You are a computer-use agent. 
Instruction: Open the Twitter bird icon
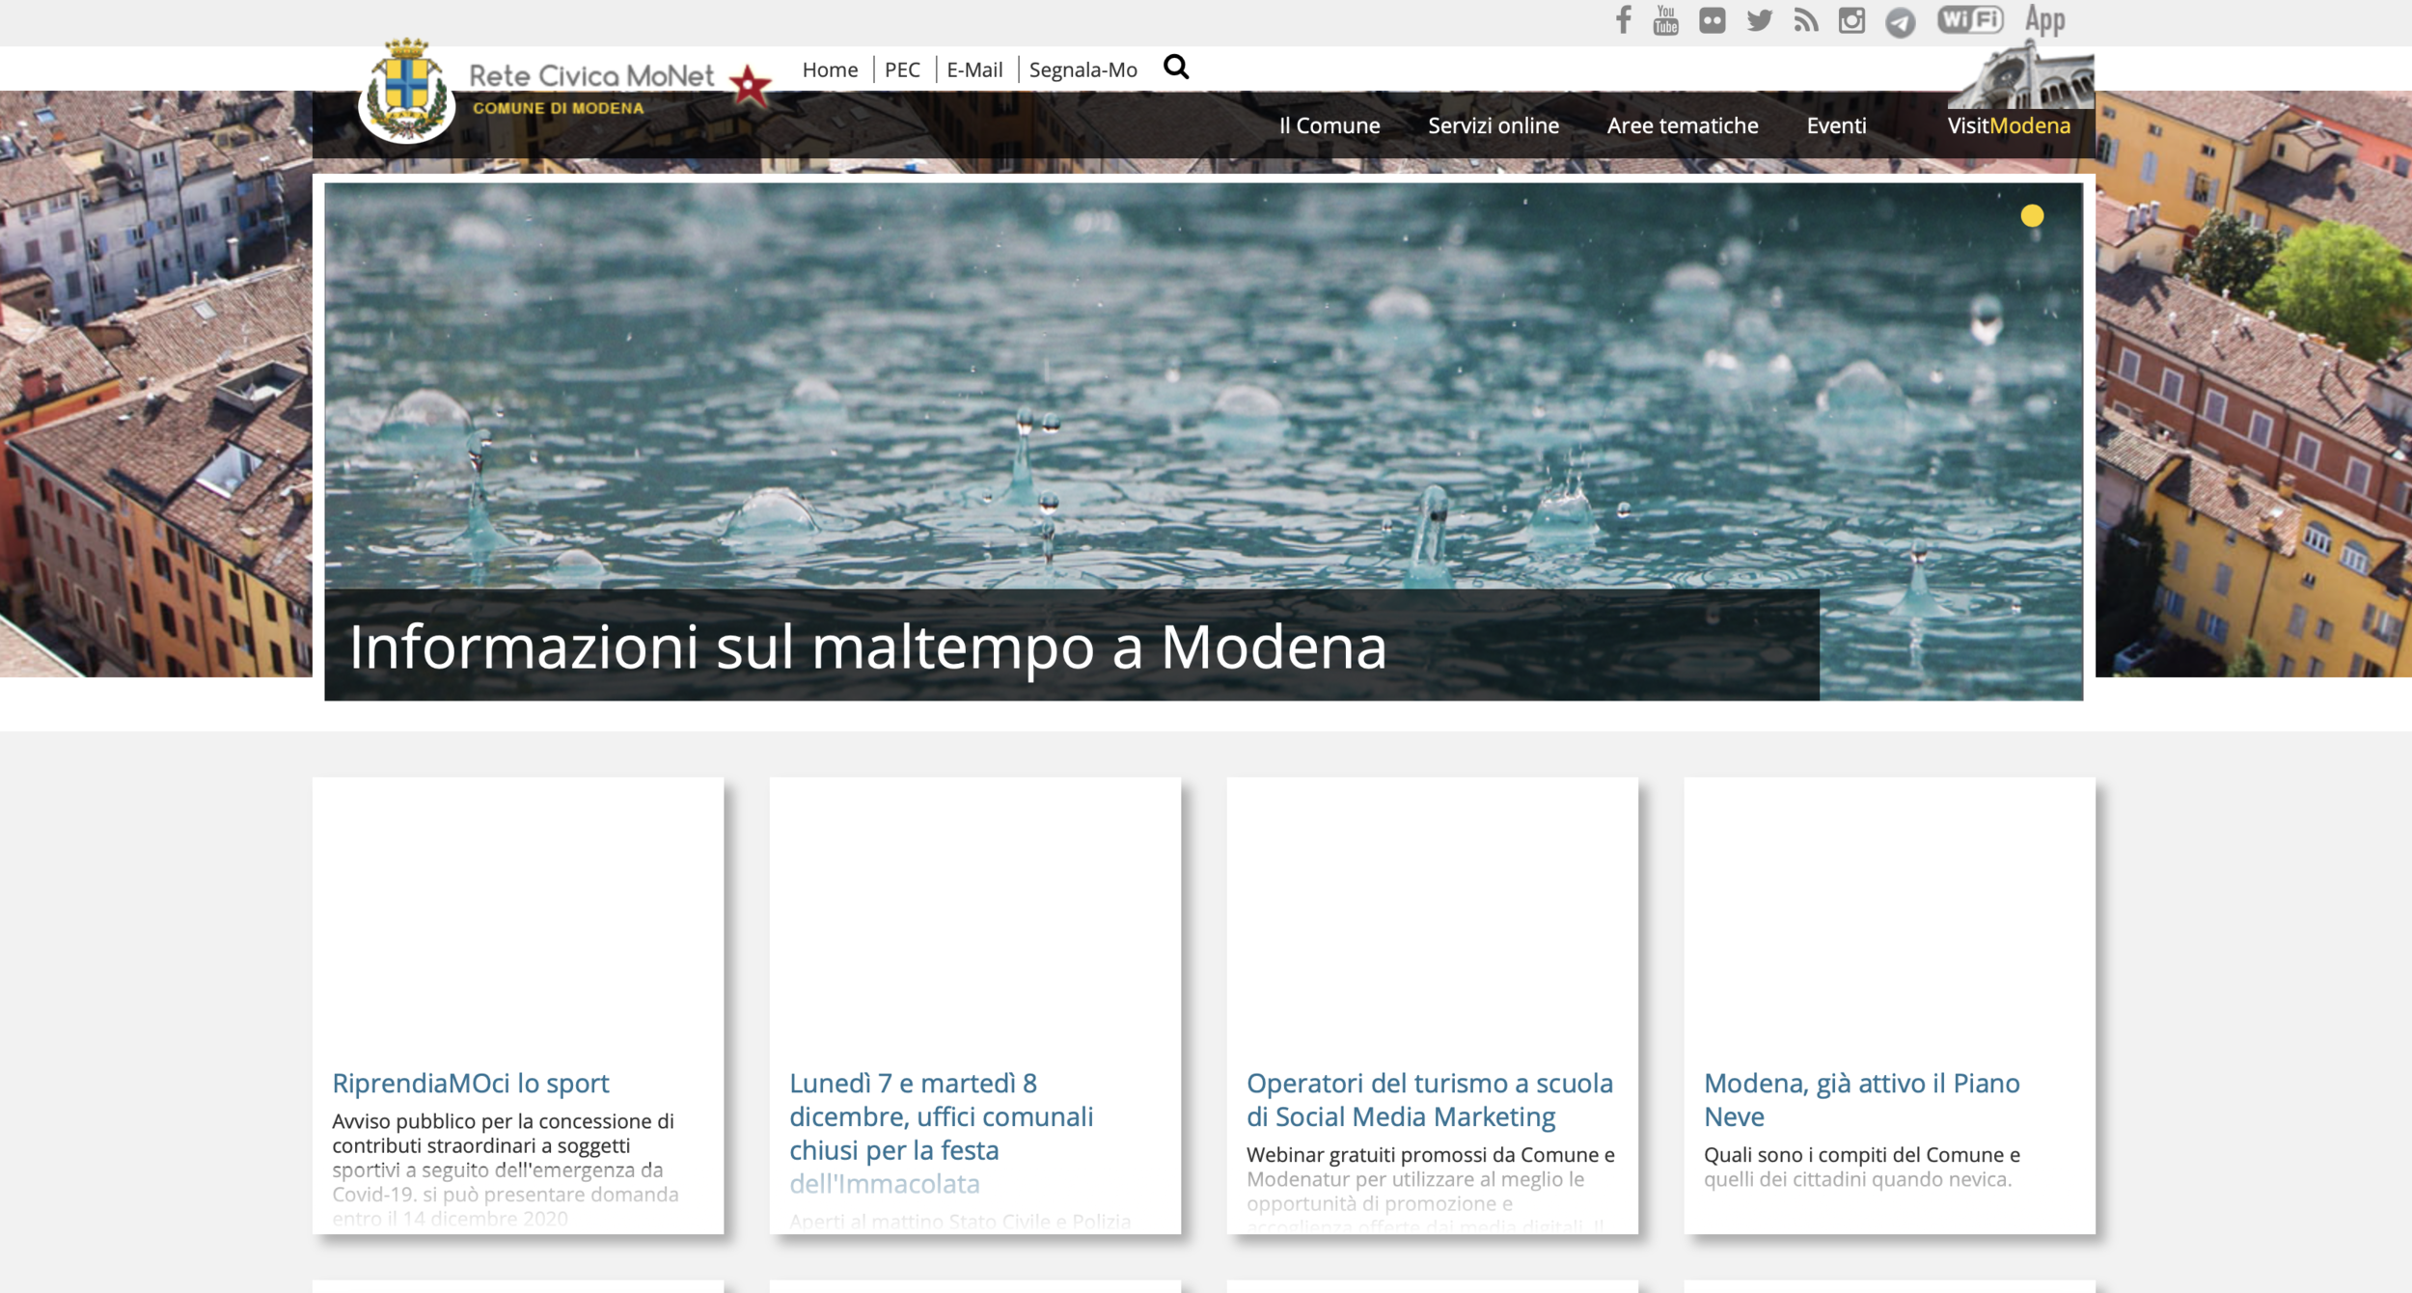(1759, 20)
